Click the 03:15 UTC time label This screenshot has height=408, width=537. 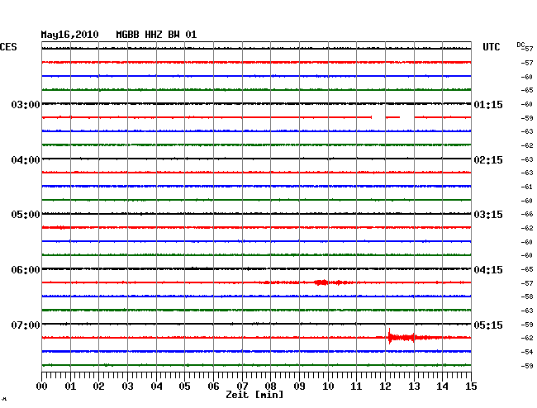click(x=488, y=215)
